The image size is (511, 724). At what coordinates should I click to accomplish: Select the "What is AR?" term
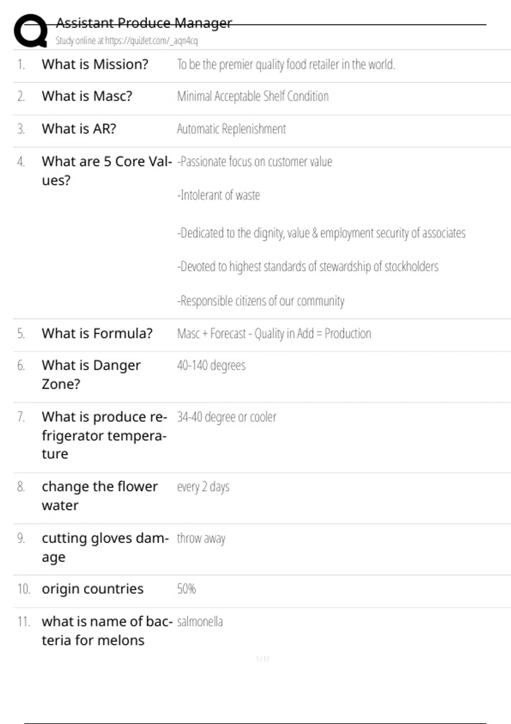[x=79, y=129]
